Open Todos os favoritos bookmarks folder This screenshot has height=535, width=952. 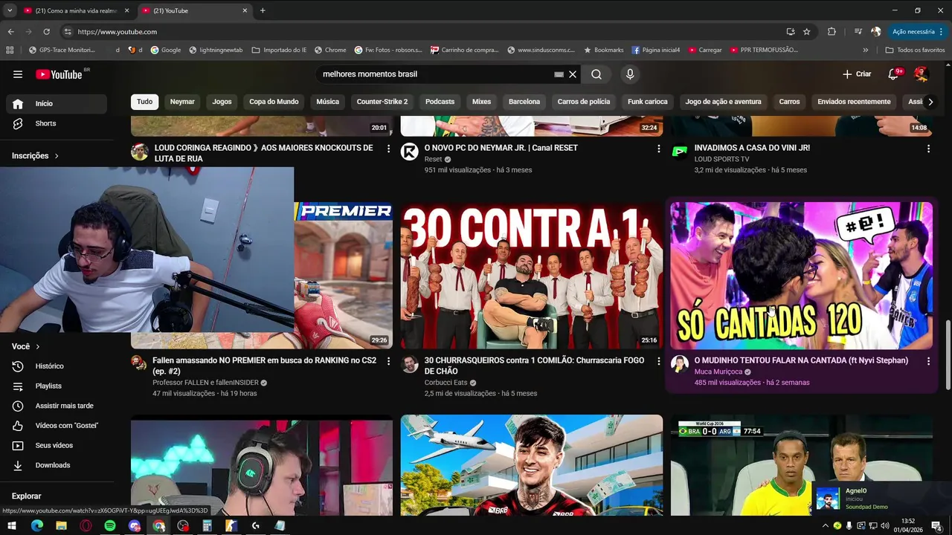(915, 50)
